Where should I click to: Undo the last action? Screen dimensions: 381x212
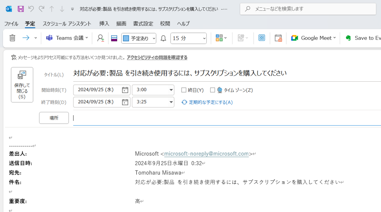31,9
